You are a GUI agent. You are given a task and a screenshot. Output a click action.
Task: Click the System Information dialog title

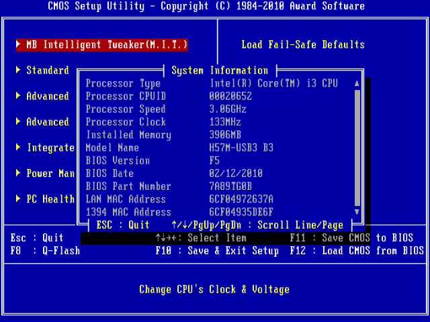(220, 70)
